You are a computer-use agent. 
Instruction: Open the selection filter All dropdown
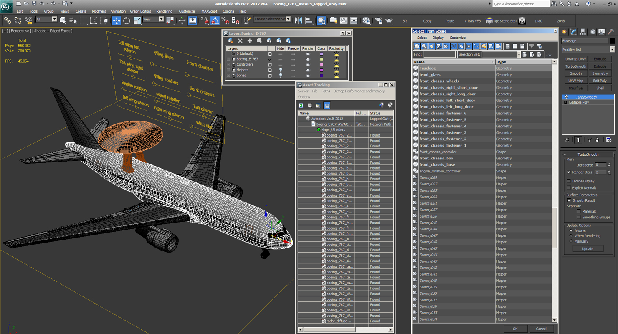54,19
